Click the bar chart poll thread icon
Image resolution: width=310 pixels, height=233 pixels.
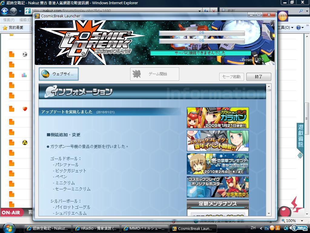(24, 75)
